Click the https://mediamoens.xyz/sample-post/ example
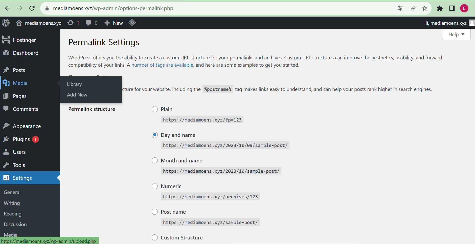This screenshot has width=475, height=244. pyautogui.click(x=210, y=222)
